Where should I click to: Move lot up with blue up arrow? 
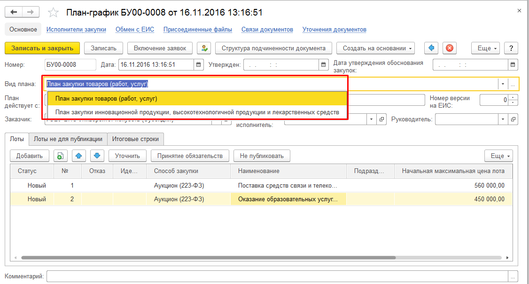tap(78, 156)
